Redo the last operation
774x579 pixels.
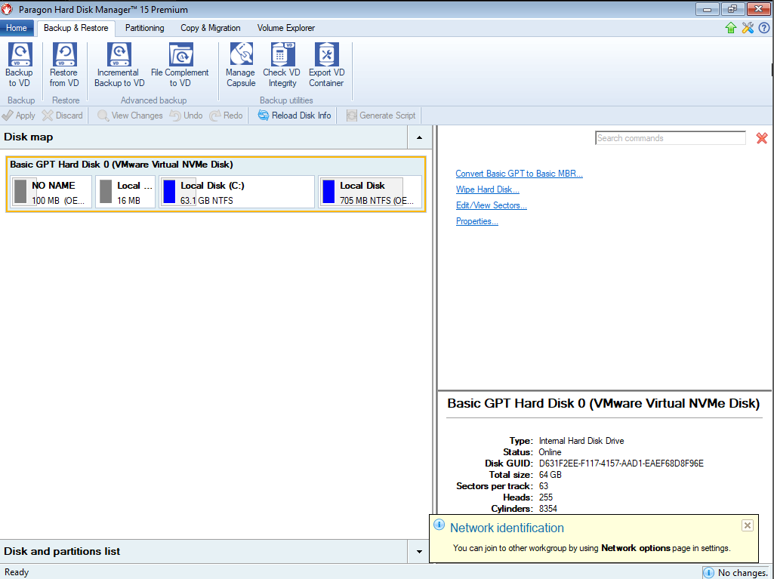(226, 115)
